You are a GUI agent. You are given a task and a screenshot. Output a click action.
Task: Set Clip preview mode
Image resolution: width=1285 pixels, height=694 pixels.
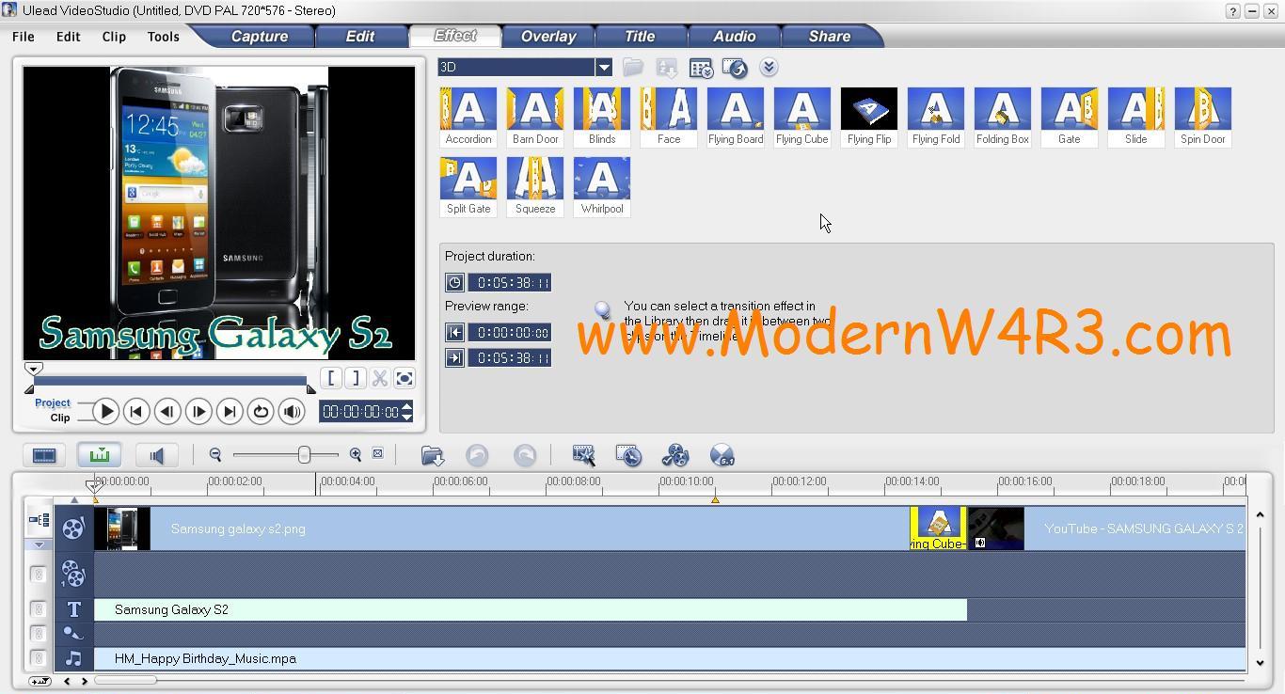pyautogui.click(x=60, y=418)
